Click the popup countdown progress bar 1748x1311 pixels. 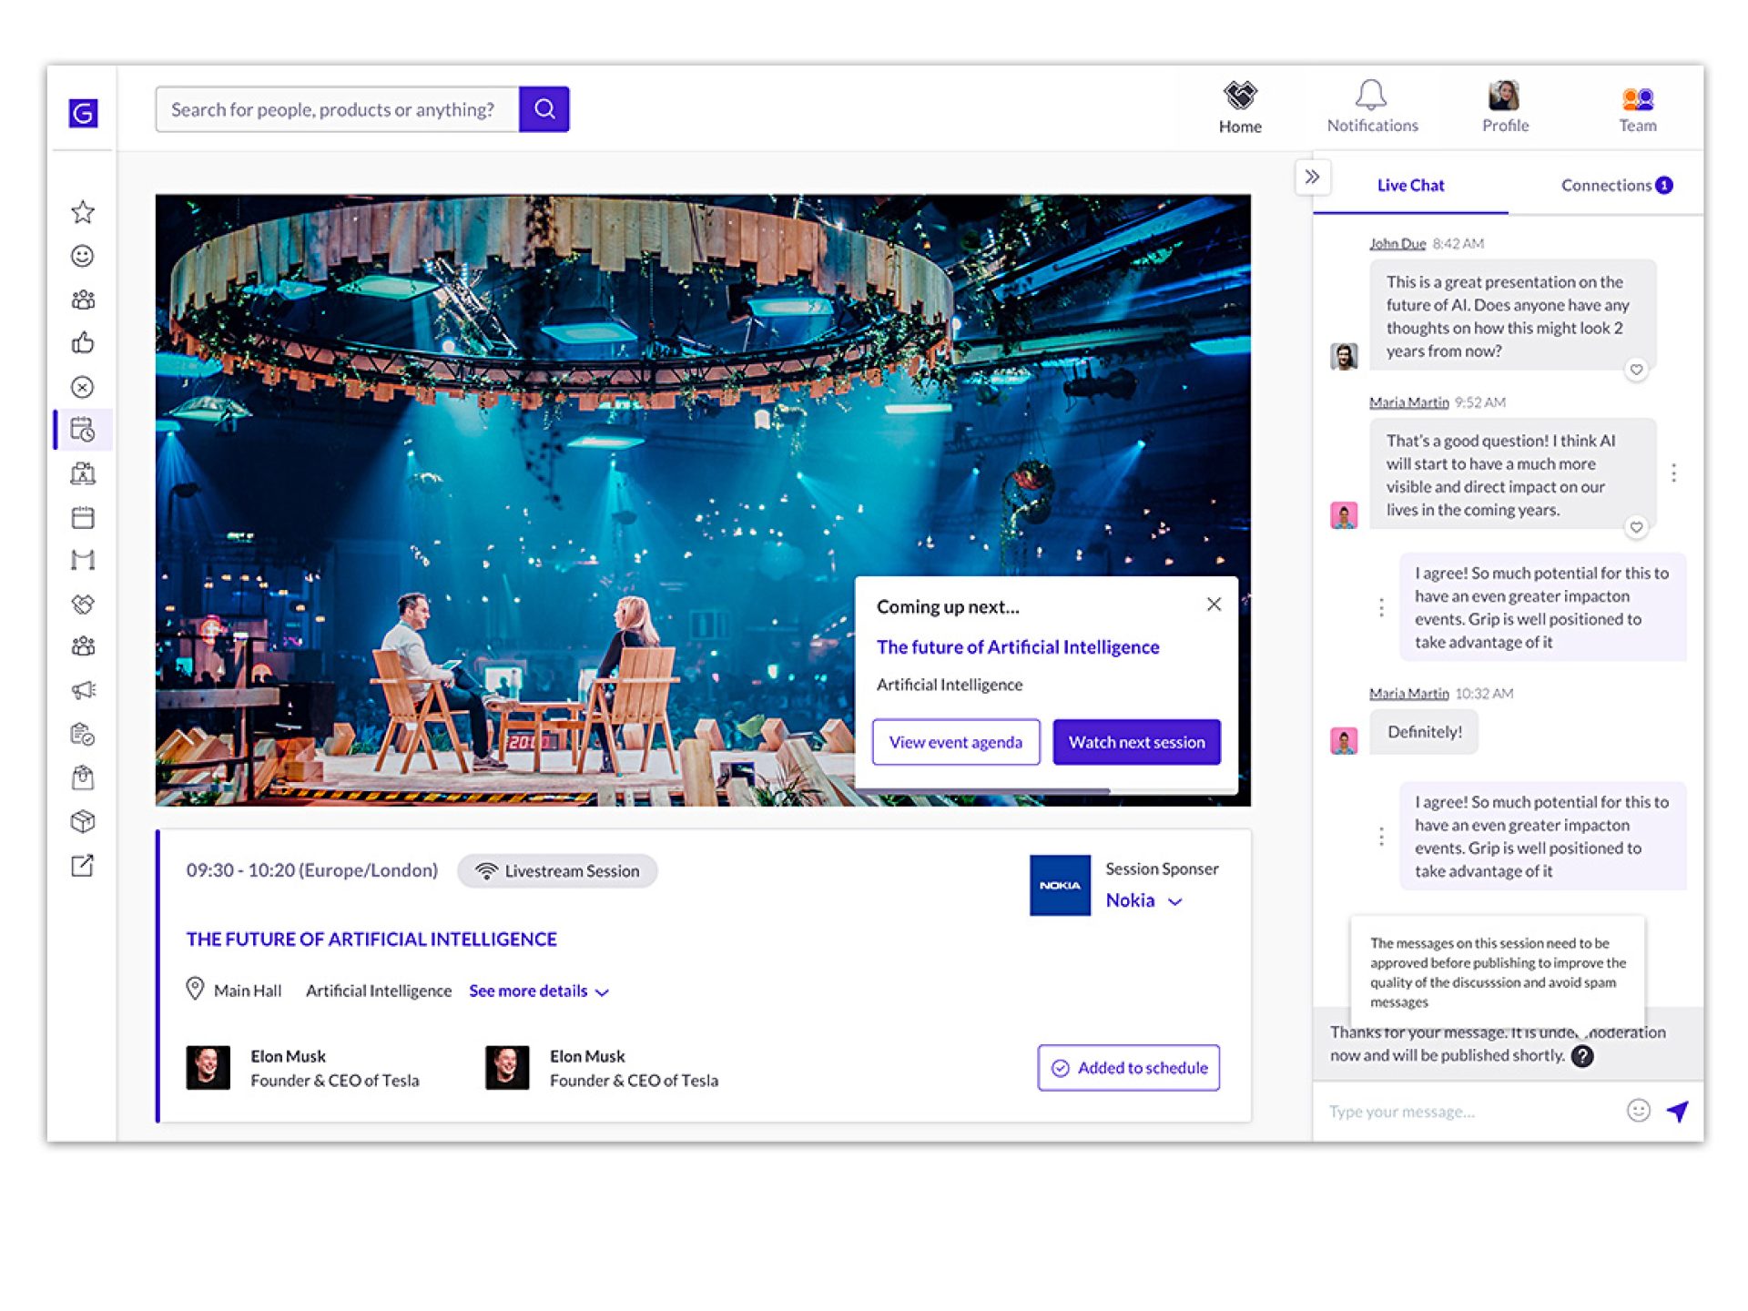1046,791
